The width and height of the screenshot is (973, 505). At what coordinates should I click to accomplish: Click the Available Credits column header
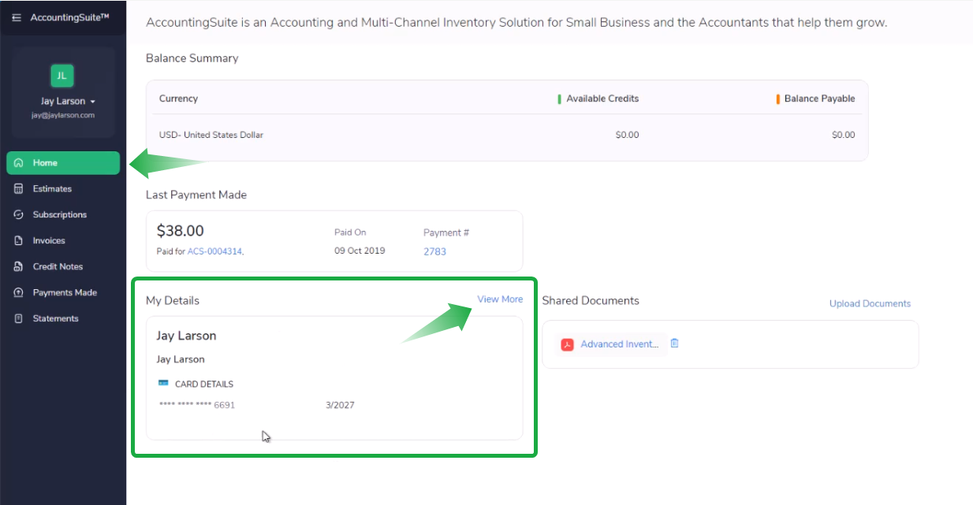pos(602,98)
